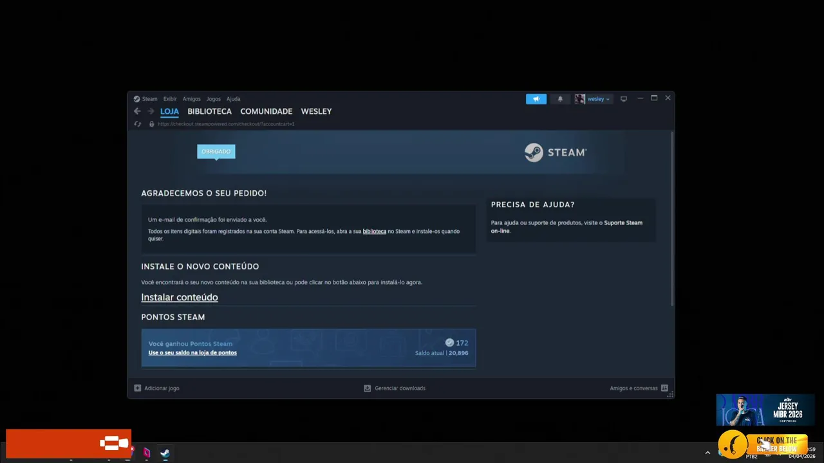Click the OBRIGADO step badge
Image resolution: width=824 pixels, height=463 pixels.
(216, 152)
